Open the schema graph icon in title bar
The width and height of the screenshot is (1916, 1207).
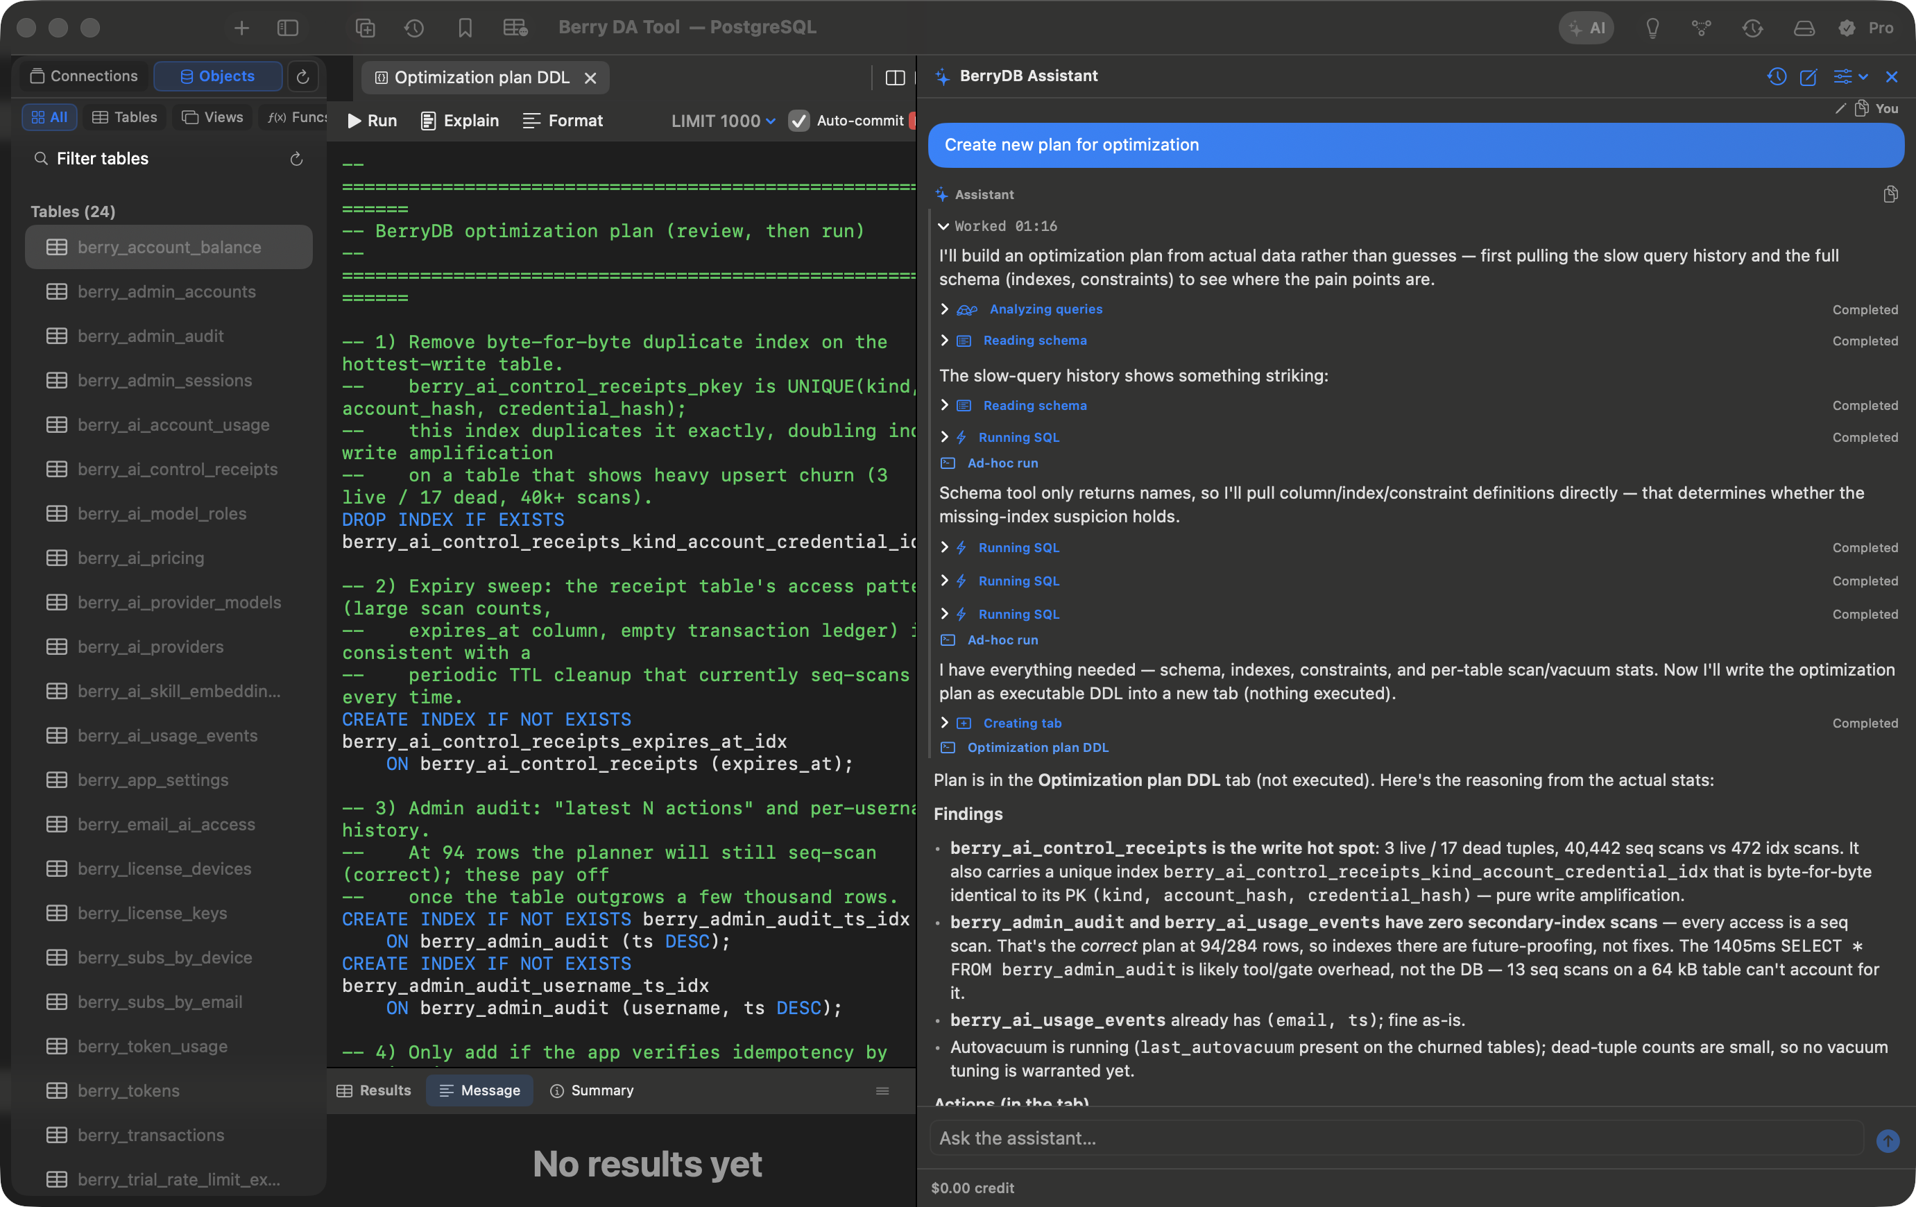(x=1701, y=28)
